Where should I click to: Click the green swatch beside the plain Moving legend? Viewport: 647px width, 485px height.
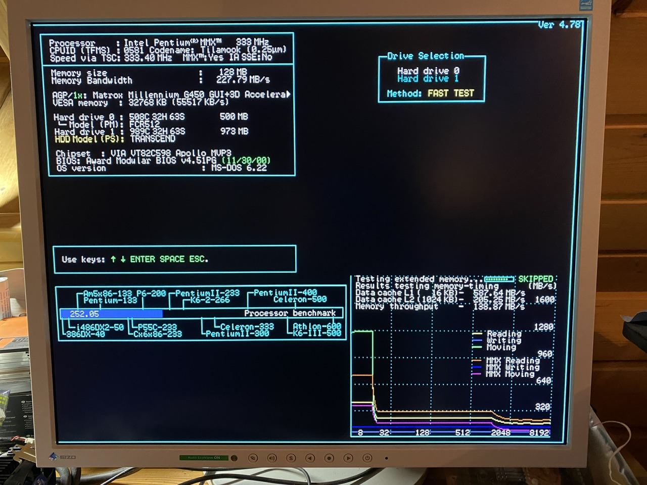pos(477,348)
